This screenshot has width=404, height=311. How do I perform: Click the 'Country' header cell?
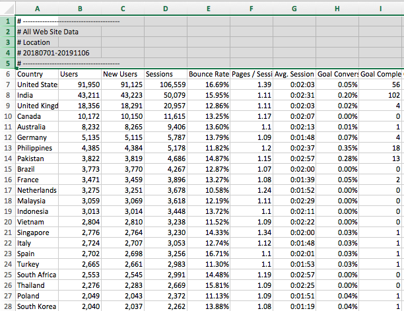point(37,74)
